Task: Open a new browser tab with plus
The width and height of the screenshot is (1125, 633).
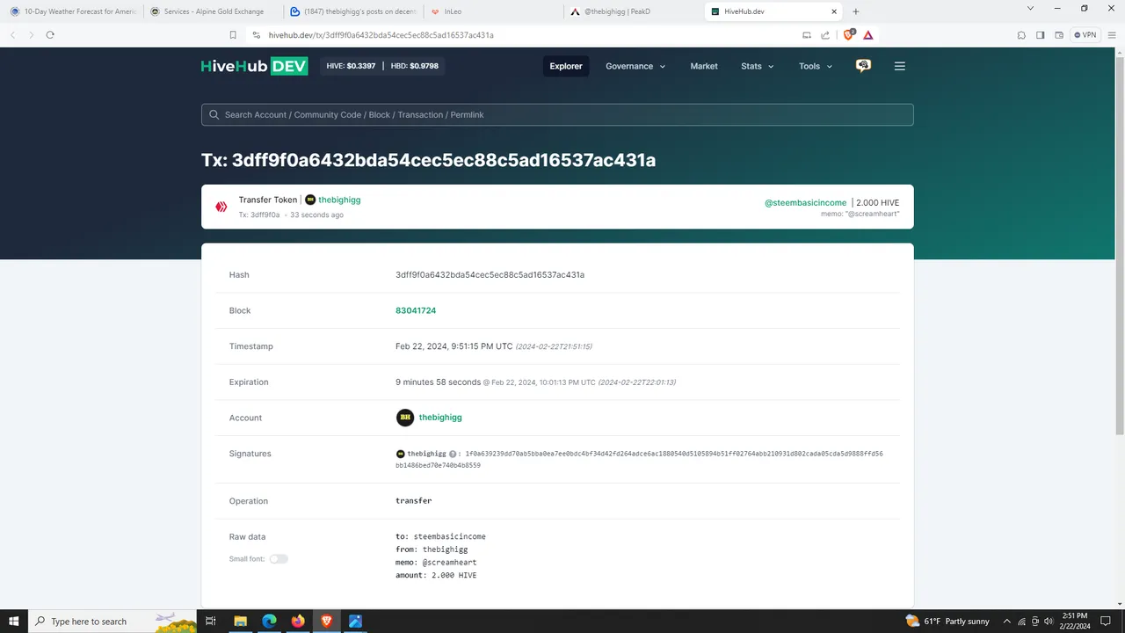Action: pyautogui.click(x=856, y=11)
